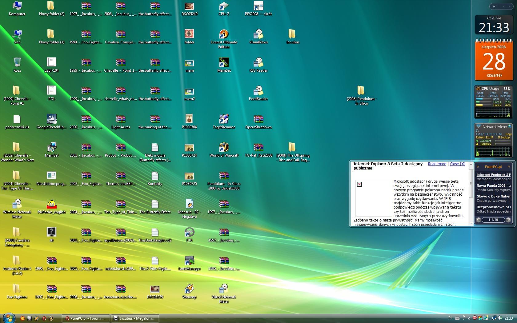Select the DSC05239 image thumbnail
Image resolution: width=517 pixels, height=323 pixels.
click(x=155, y=292)
